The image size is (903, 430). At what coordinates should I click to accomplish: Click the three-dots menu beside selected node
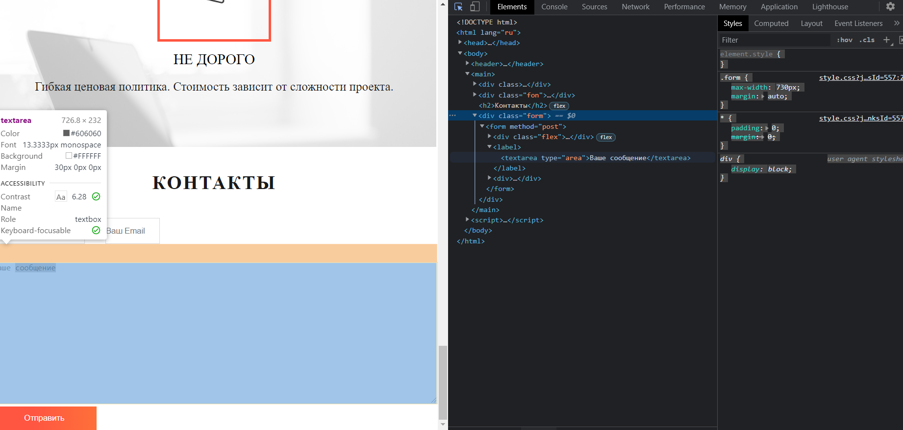(452, 116)
